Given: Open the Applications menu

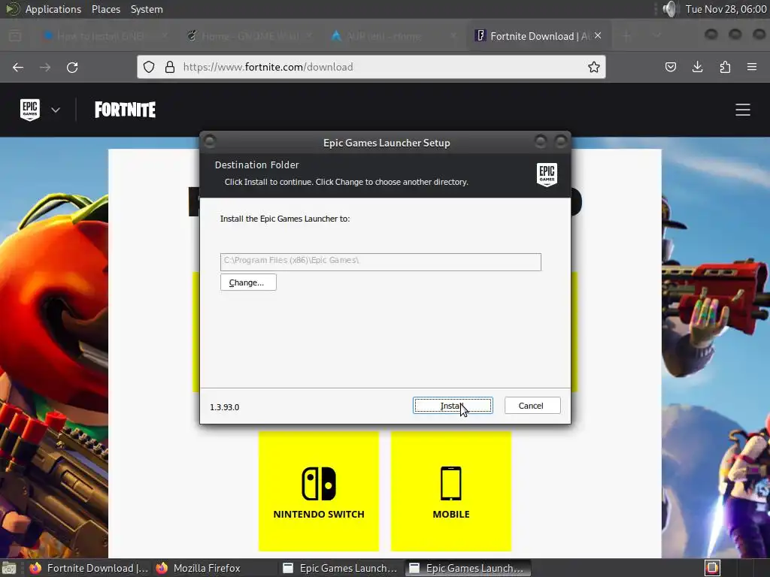Looking at the screenshot, I should [x=53, y=9].
